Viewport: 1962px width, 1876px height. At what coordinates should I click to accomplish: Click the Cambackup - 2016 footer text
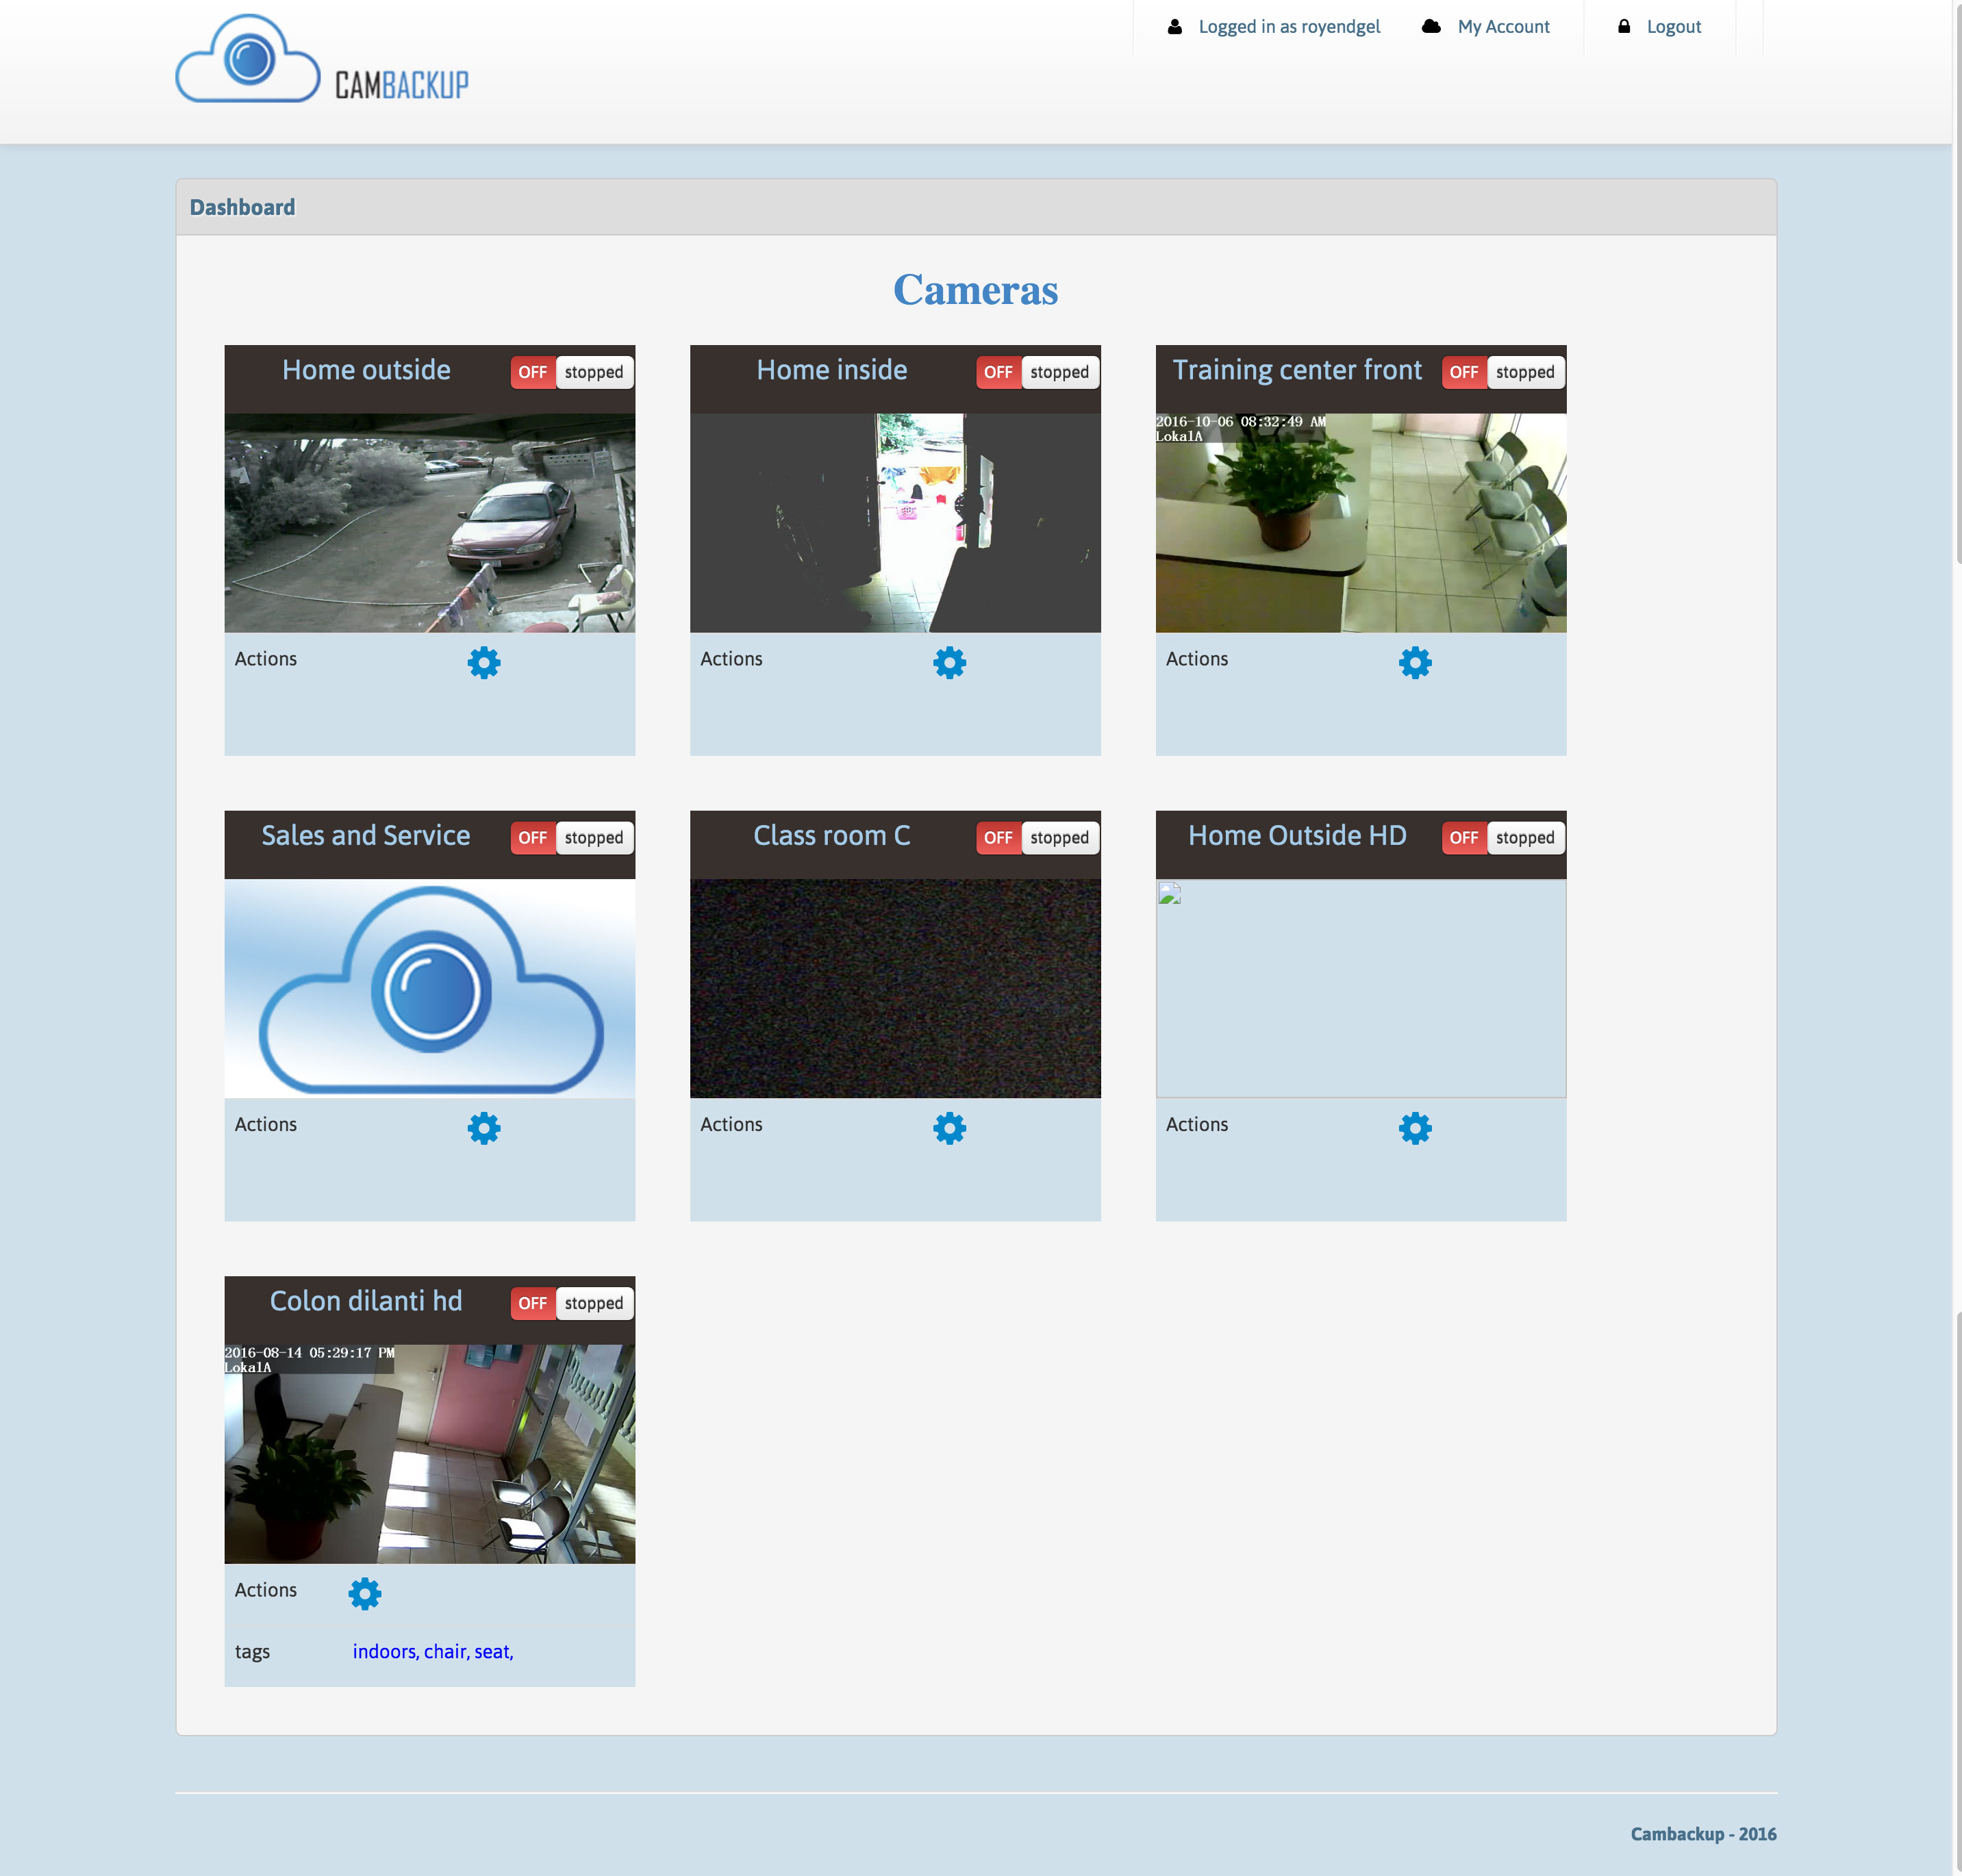(1704, 1834)
